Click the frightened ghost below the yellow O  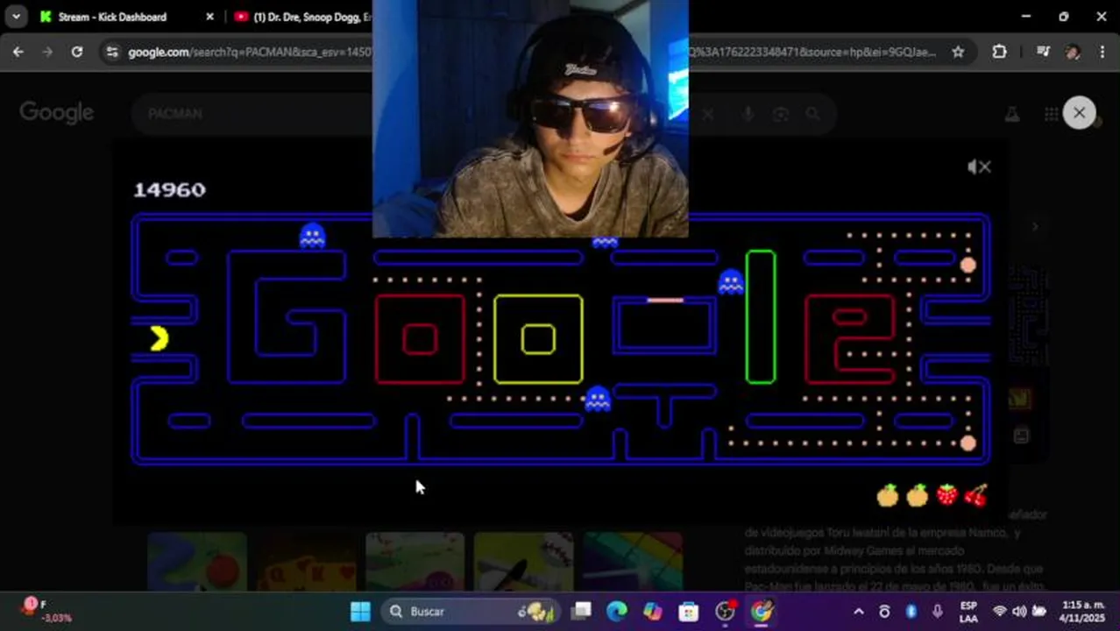(598, 399)
